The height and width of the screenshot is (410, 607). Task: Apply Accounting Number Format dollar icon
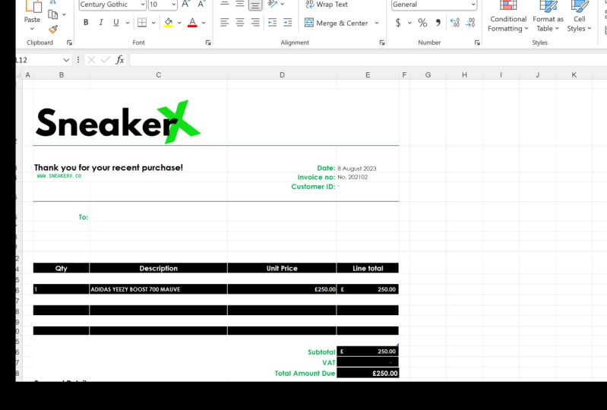[x=398, y=23]
